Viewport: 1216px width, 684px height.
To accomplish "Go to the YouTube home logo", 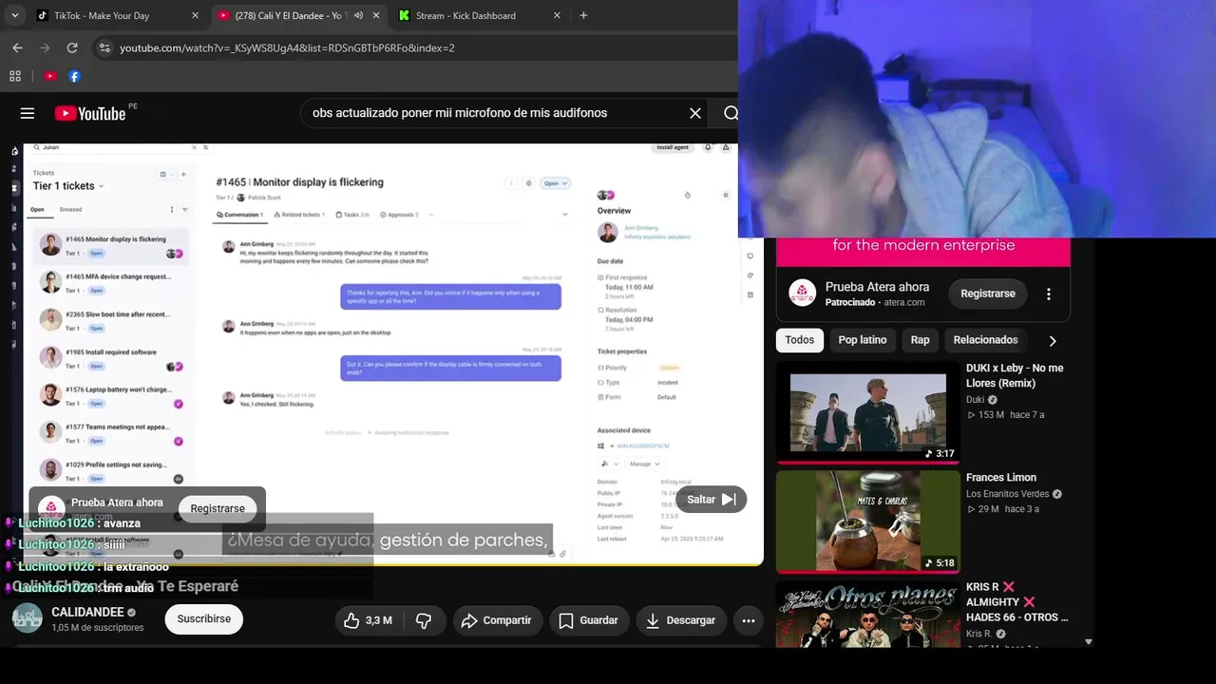I will (x=90, y=113).
